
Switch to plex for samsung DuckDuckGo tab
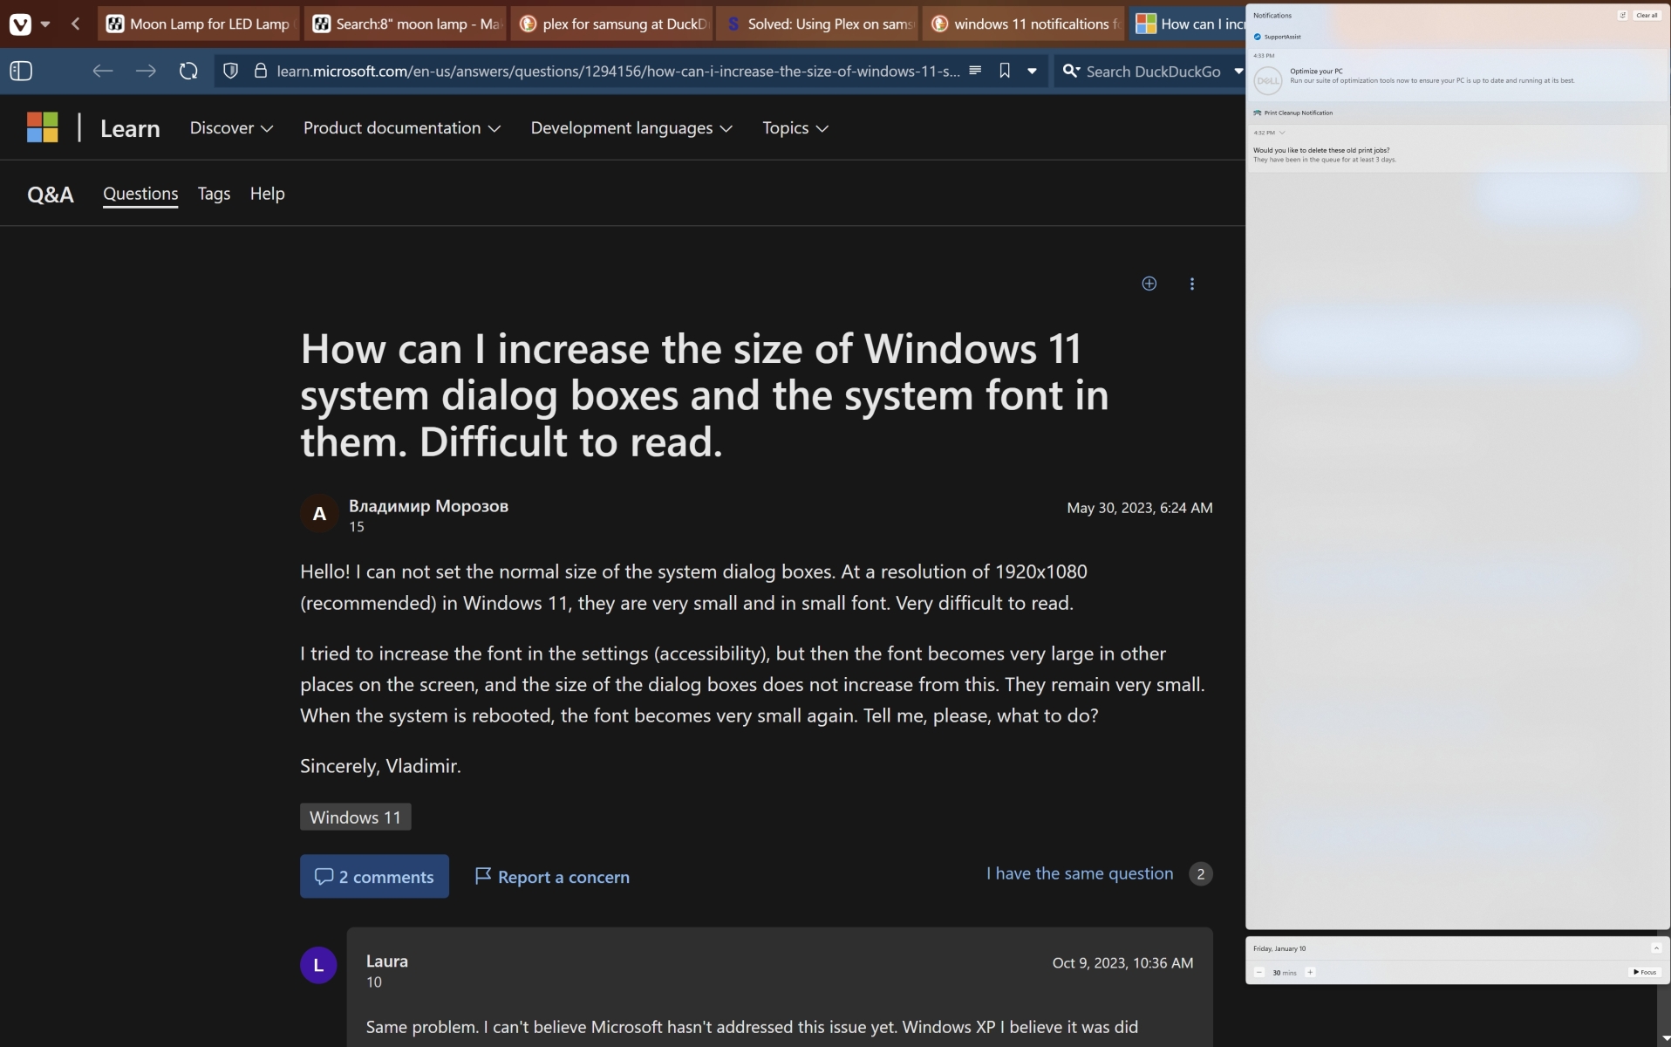coord(613,24)
